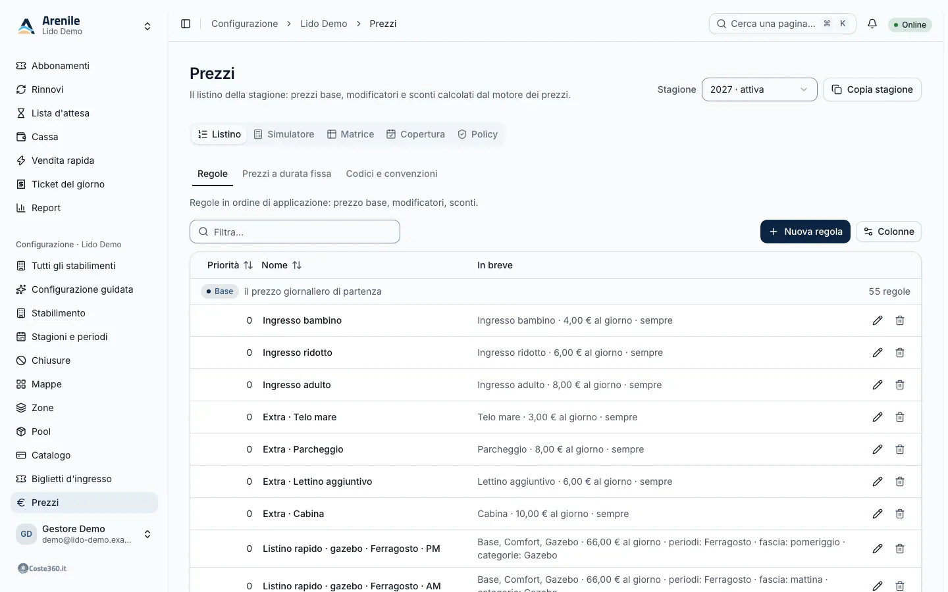948x592 pixels.
Task: Edit the Ingresso ridotto rule
Action: pyautogui.click(x=878, y=353)
